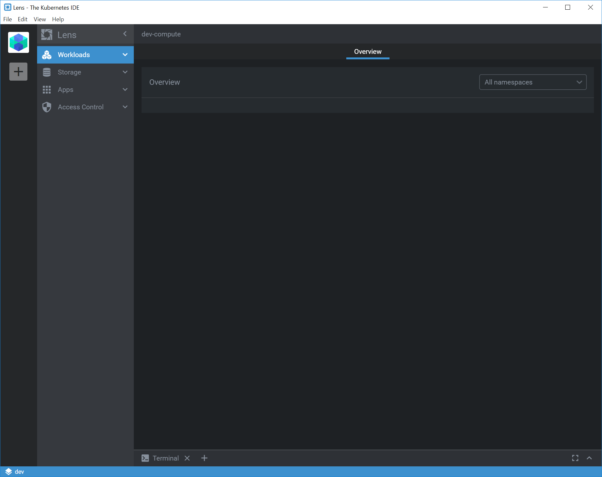The image size is (602, 477).
Task: Open the File menu
Action: [7, 19]
